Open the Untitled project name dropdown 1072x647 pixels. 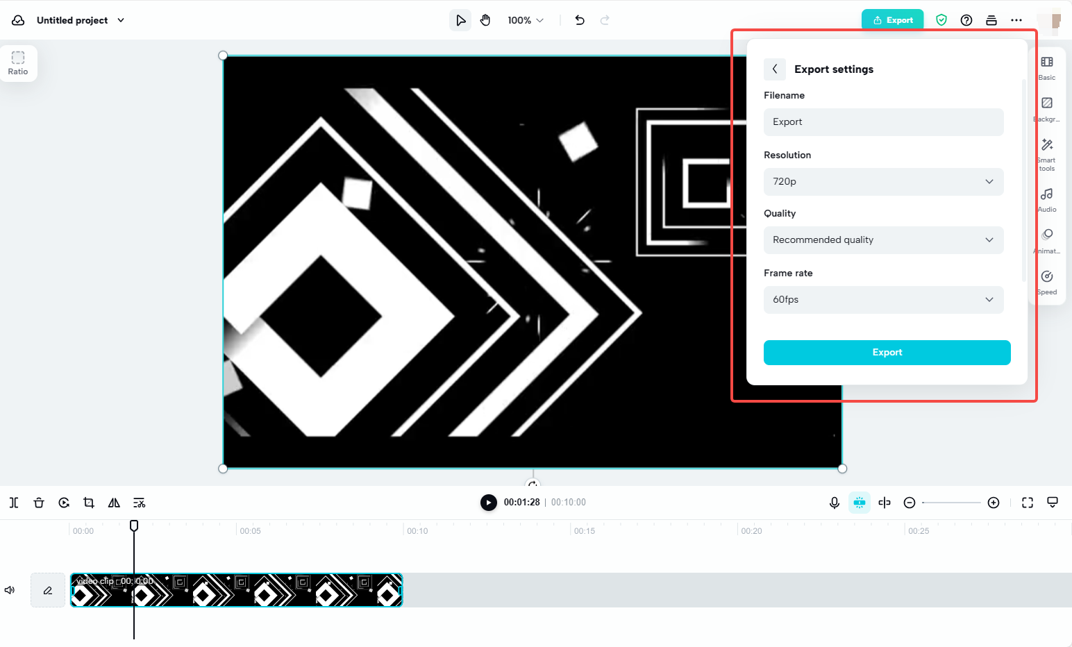[x=81, y=20]
